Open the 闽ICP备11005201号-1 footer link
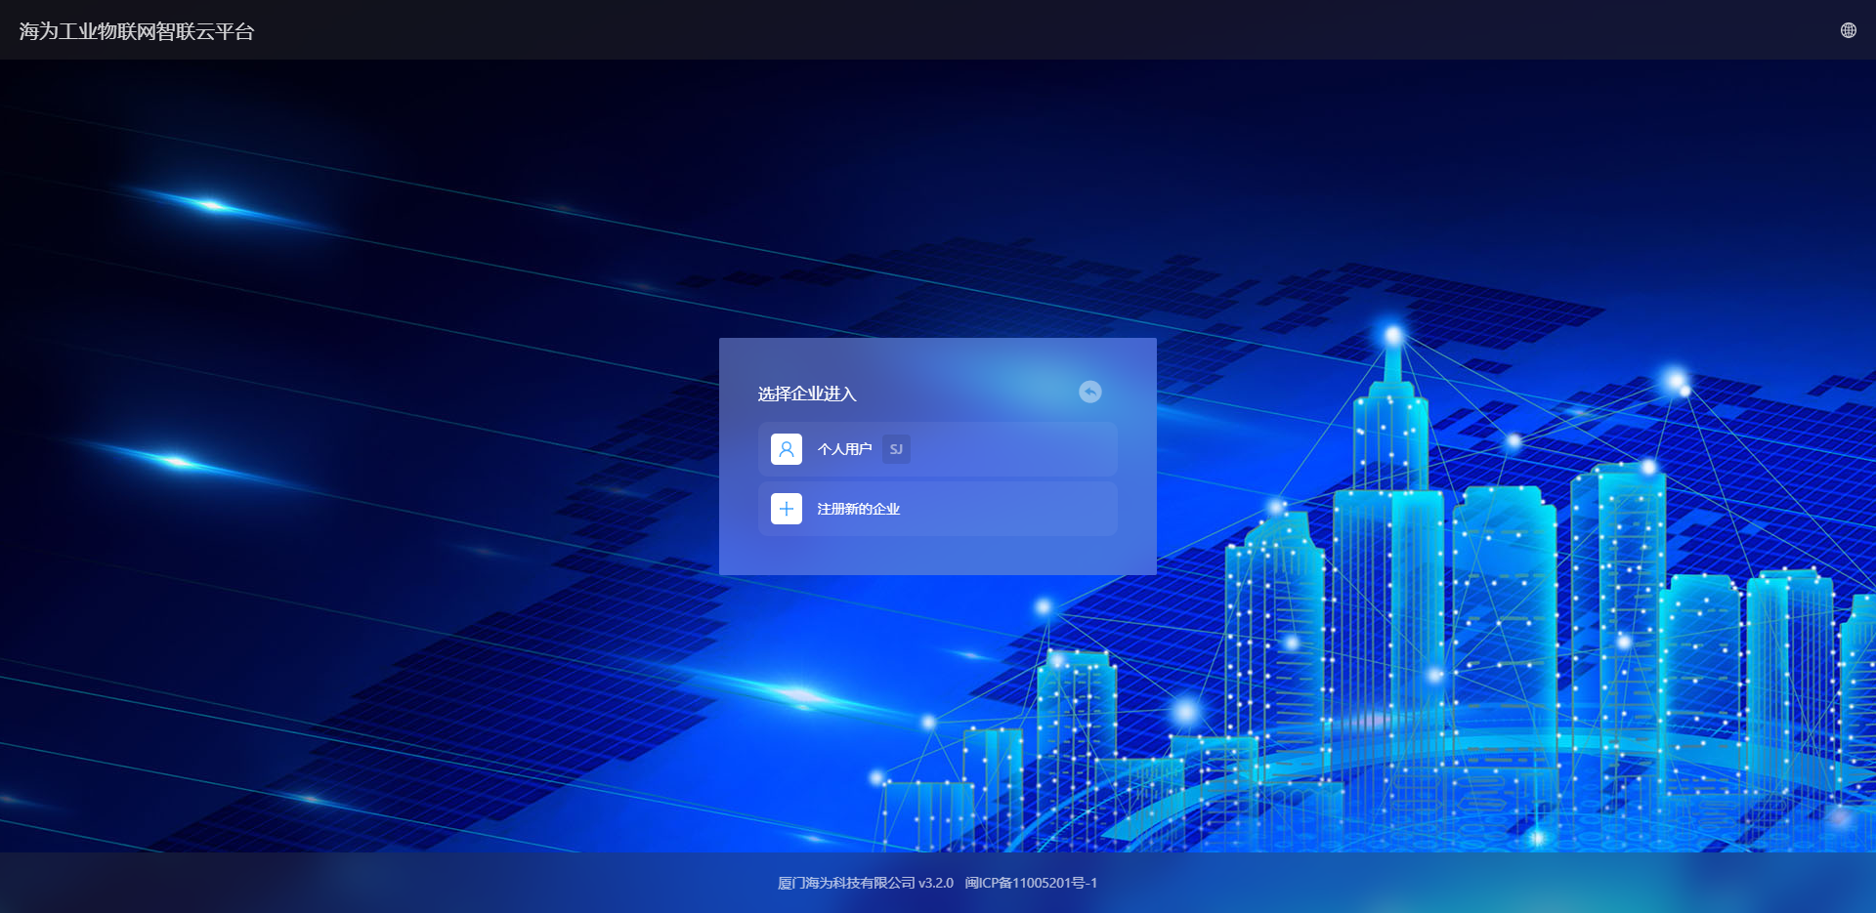Image resolution: width=1876 pixels, height=913 pixels. coord(1031,883)
